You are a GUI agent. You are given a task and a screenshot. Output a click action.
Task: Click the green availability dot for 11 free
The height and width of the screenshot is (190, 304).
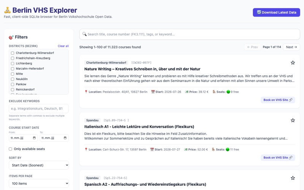coord(228,149)
